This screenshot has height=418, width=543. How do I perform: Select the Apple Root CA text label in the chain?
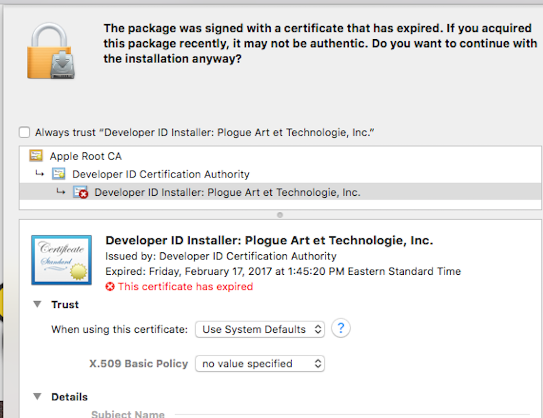(86, 156)
